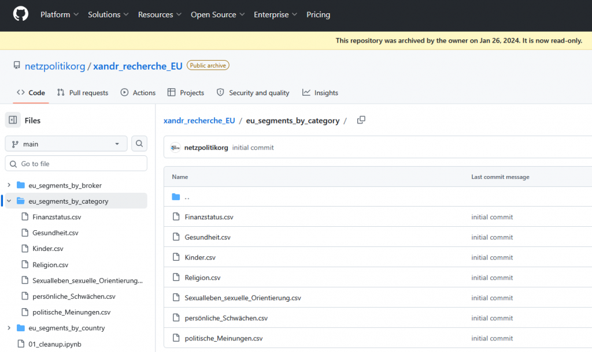The width and height of the screenshot is (592, 352).
Task: Expand the eu_segments_by_country folder chevron
Action: click(x=9, y=328)
